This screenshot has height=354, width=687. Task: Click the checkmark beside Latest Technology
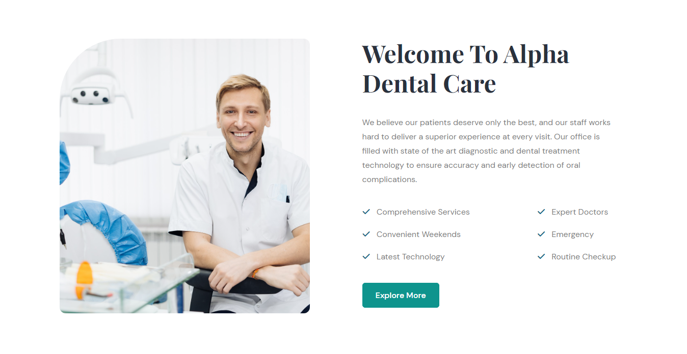click(x=366, y=256)
